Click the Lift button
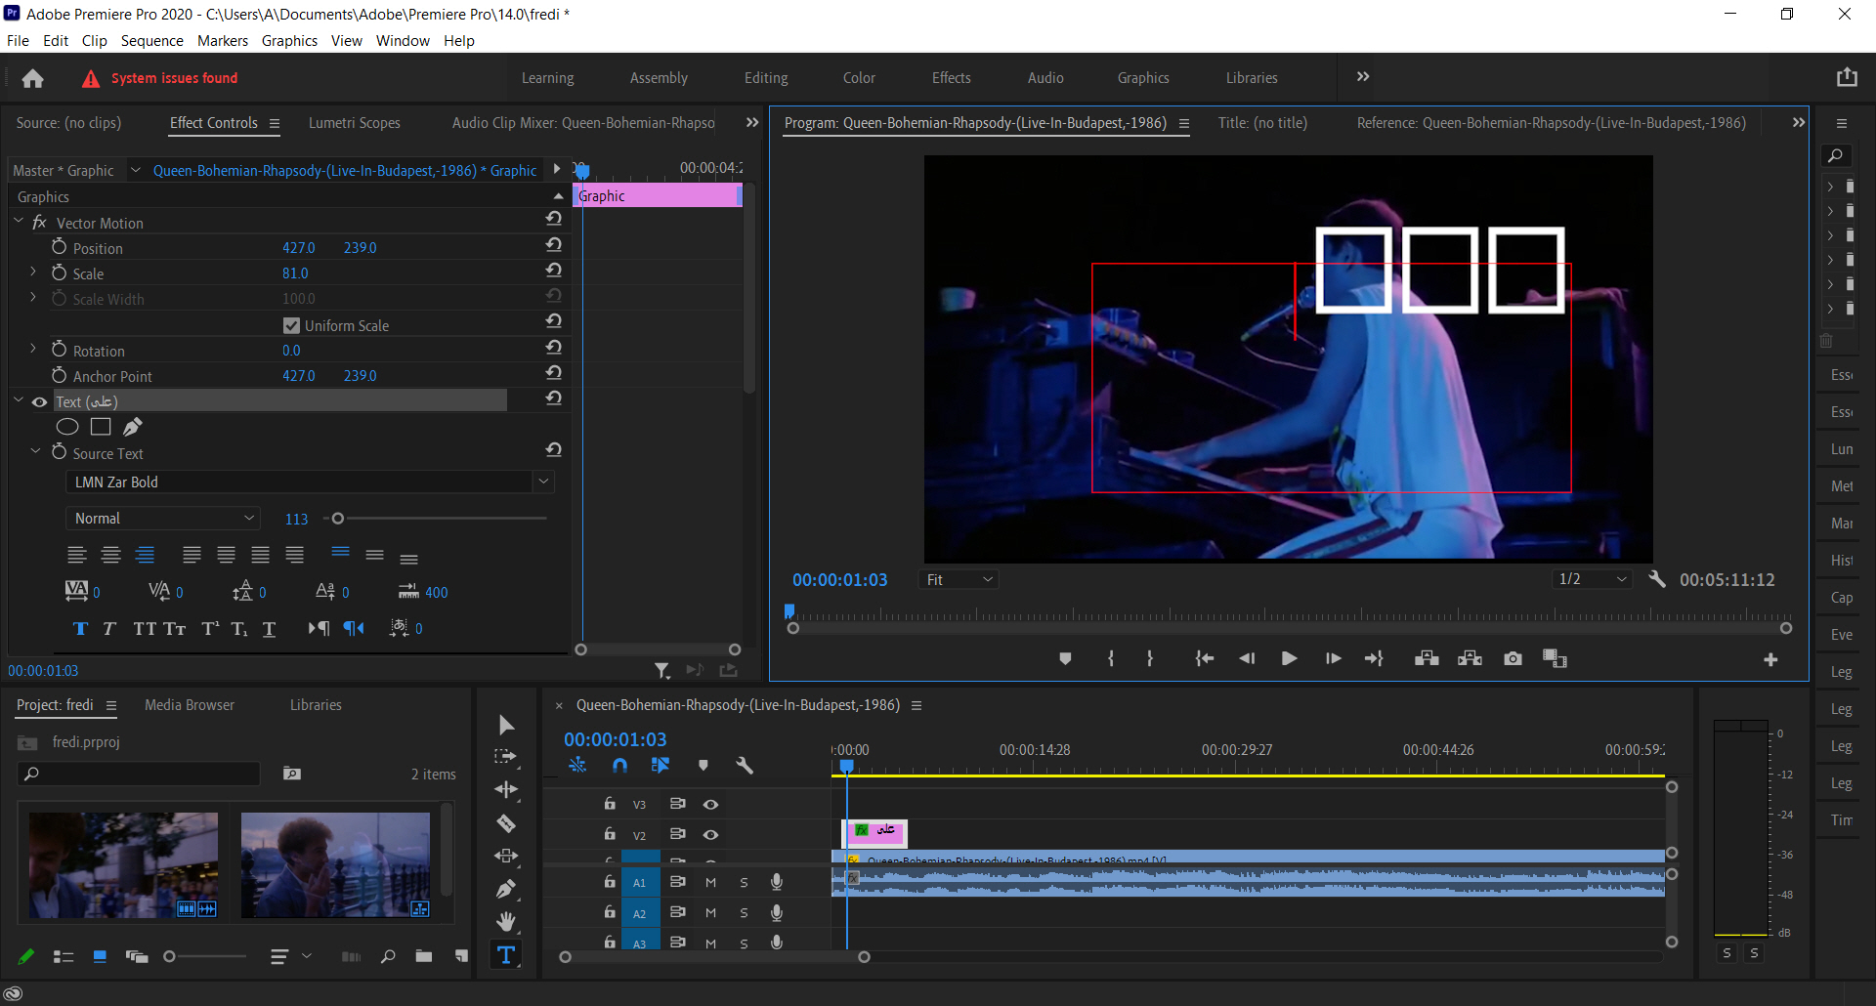Viewport: 1876px width, 1006px height. point(1427,659)
